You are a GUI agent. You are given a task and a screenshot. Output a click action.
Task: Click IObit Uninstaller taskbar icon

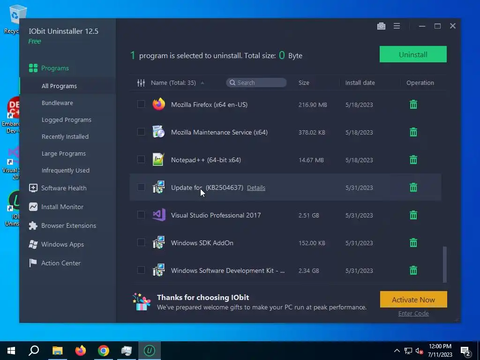[x=150, y=351]
